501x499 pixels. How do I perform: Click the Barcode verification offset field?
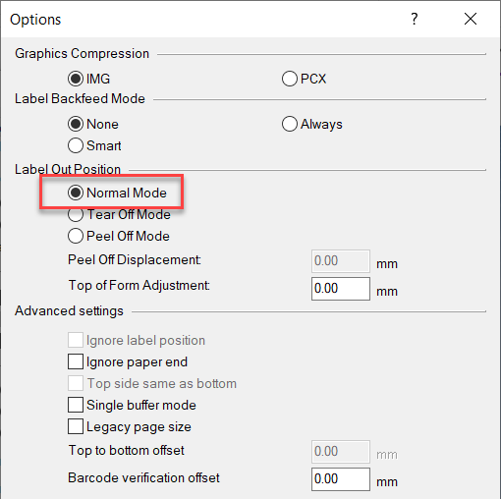point(341,479)
